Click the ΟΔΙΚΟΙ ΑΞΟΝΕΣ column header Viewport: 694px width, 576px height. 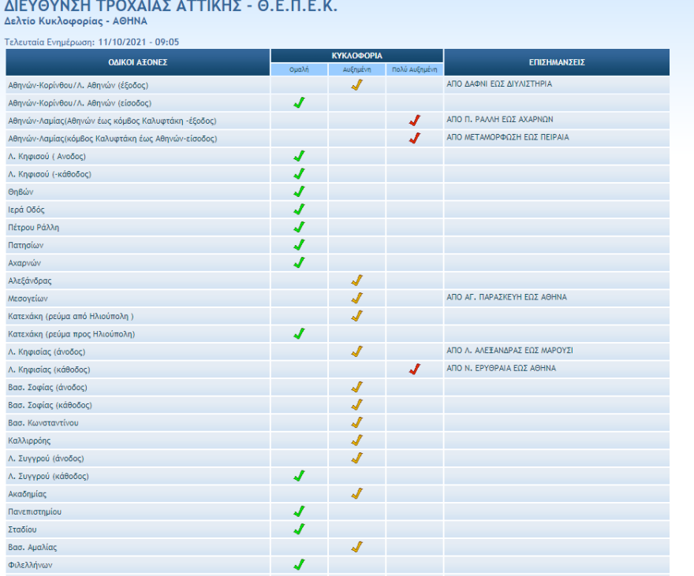tap(138, 62)
